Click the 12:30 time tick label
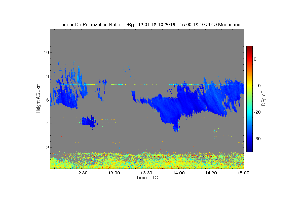Screen dimensions: 302x201 [81, 173]
